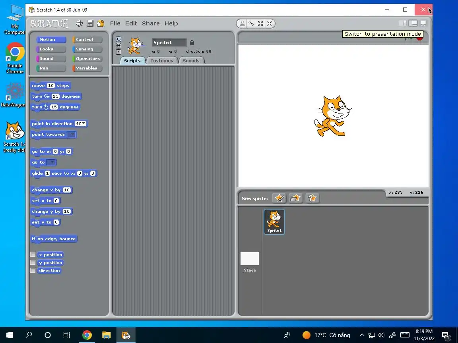Open the DataWagon desktop shortcut
The width and height of the screenshot is (458, 343).
pos(13,95)
